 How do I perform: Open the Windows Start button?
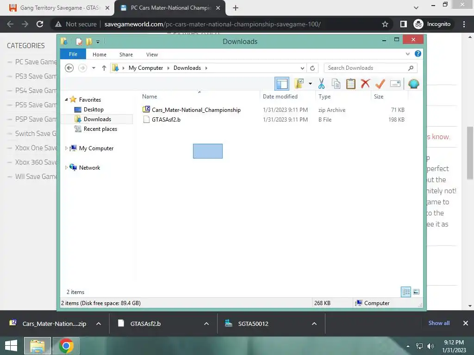11,346
